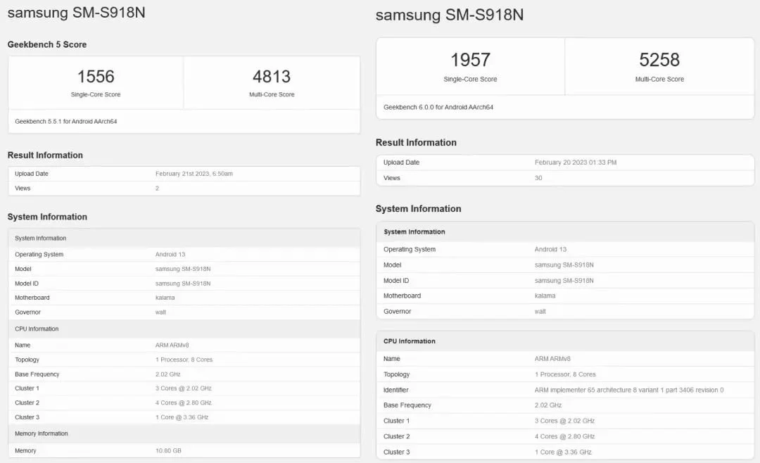Click Governor value 'walt' in Geekbench 6 result

coord(540,311)
